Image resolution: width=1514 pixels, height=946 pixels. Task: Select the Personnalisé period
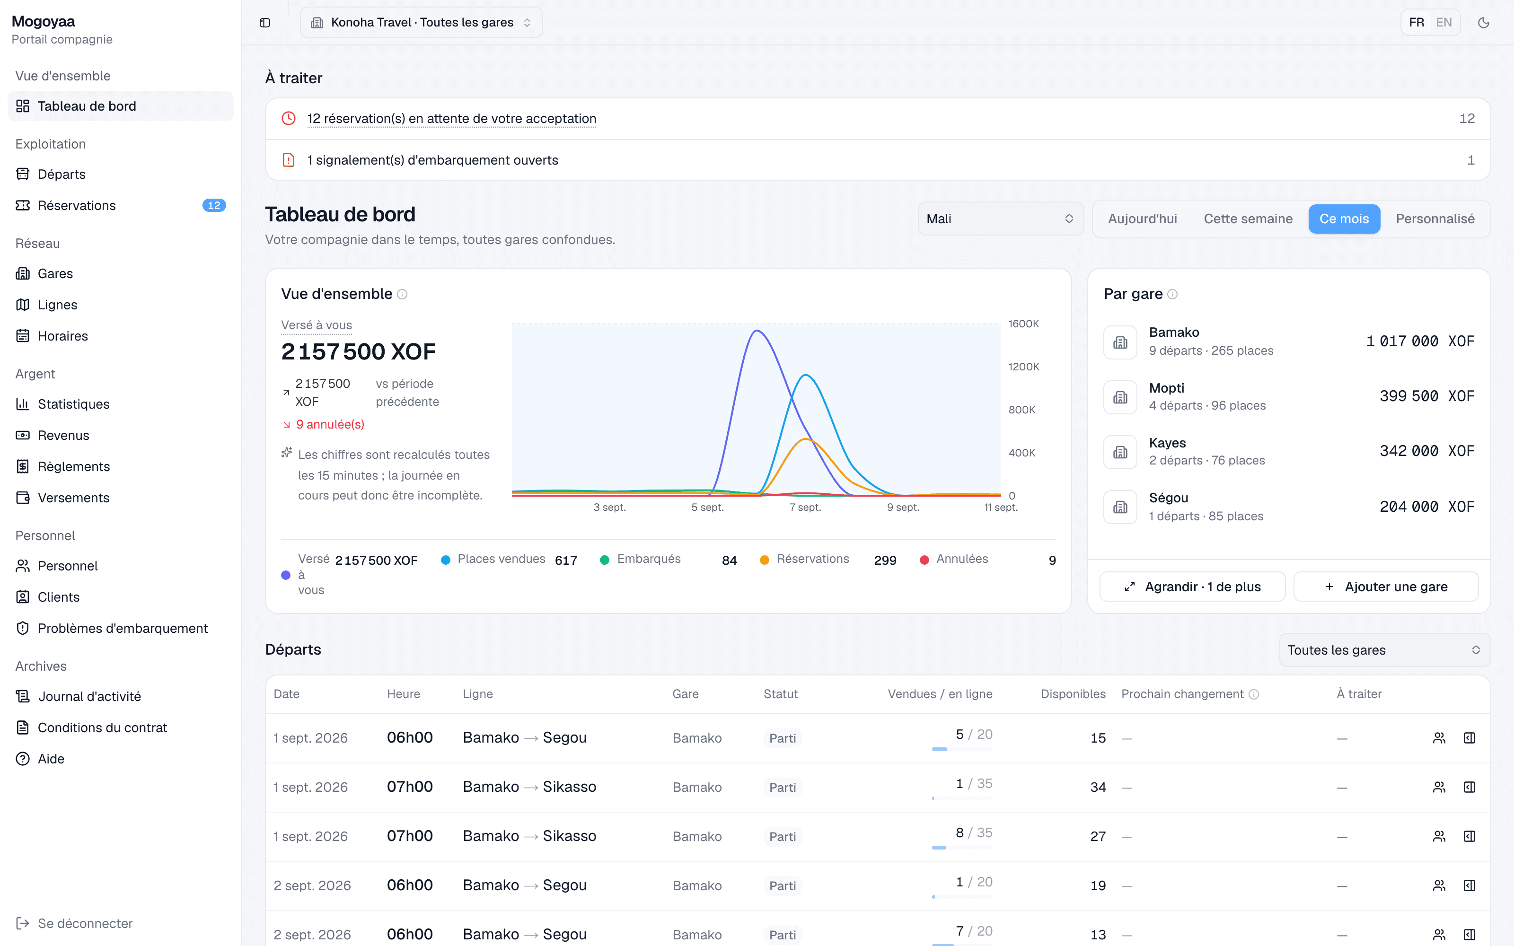(1435, 219)
